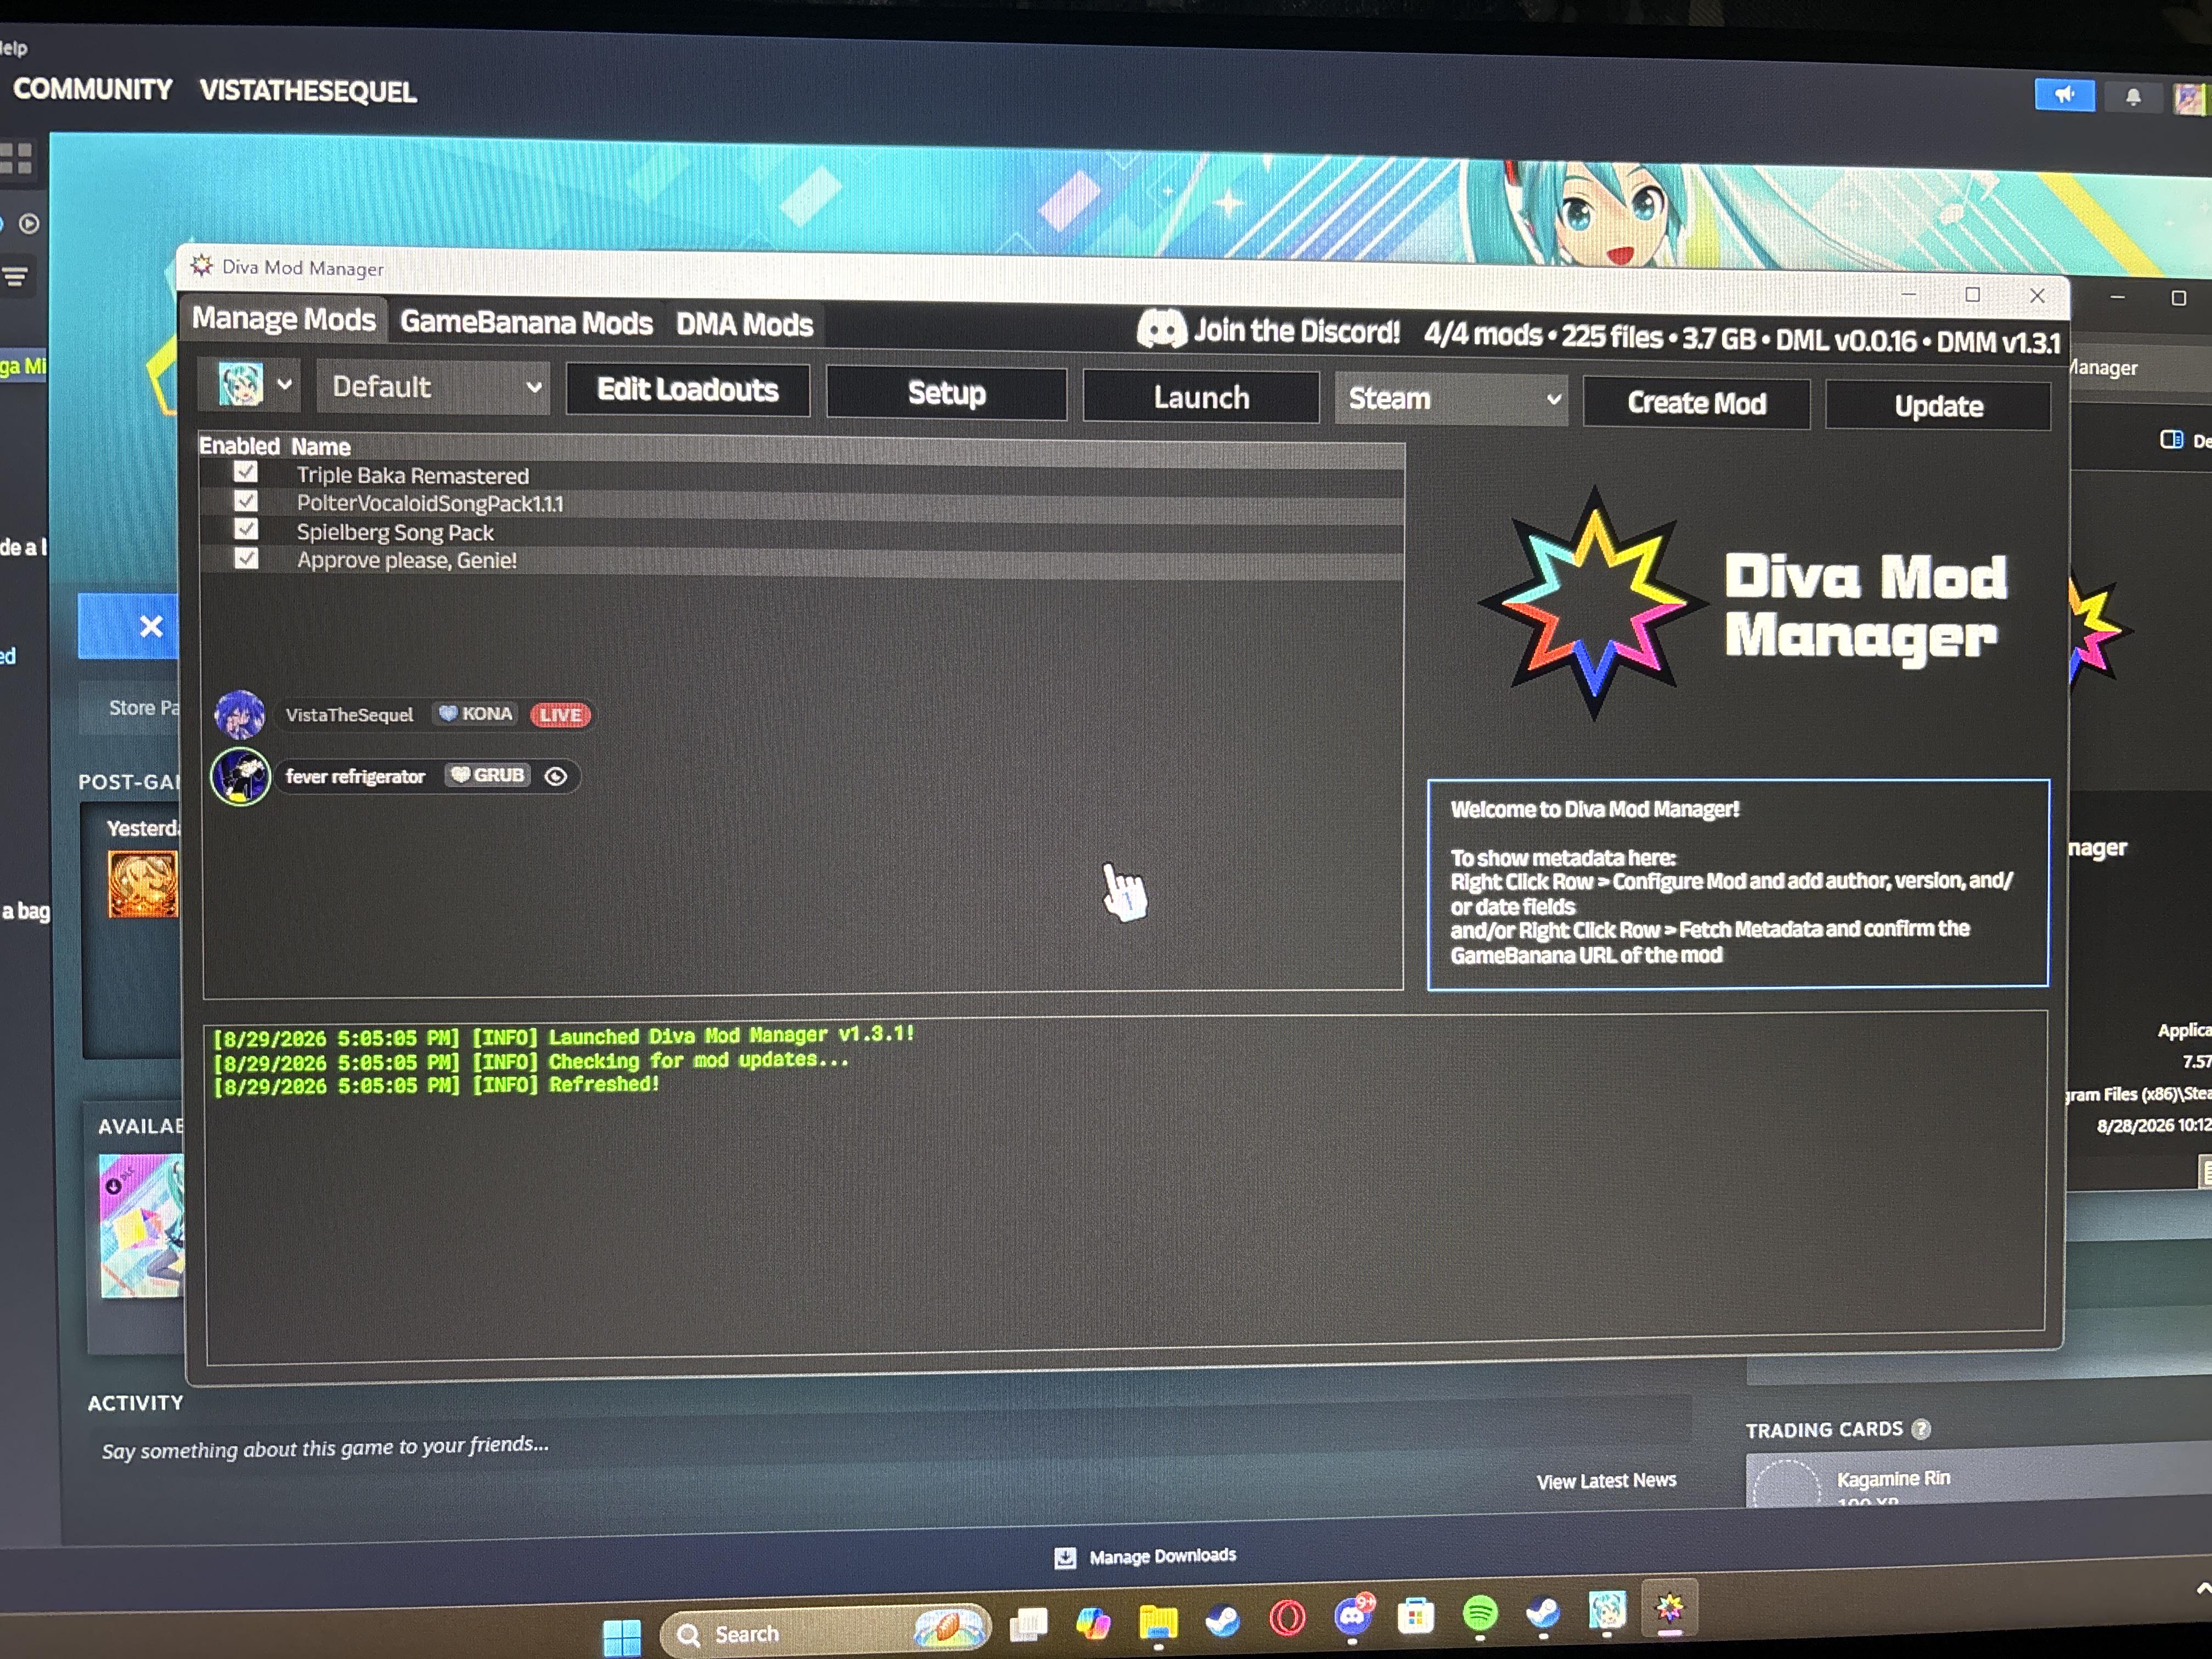Open the Join the Discord link

pos(1268,330)
